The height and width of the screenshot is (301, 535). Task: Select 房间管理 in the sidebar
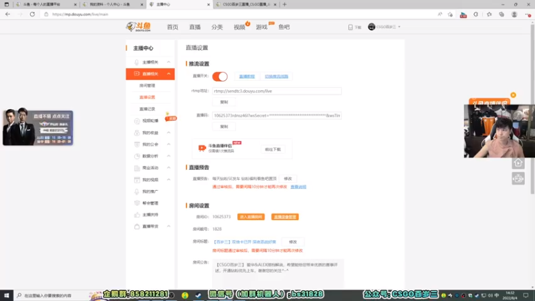tap(147, 86)
